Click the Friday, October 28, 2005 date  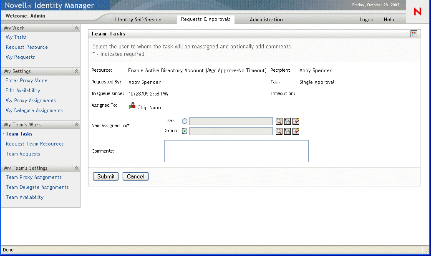pyautogui.click(x=376, y=5)
